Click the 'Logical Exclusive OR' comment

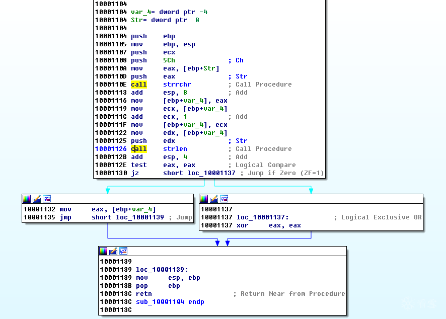coord(378,217)
